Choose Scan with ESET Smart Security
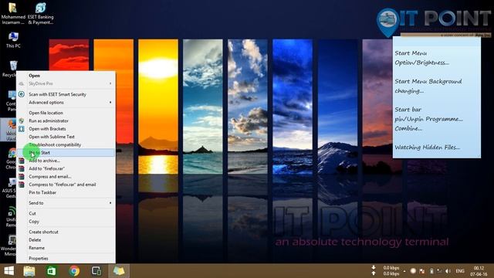This screenshot has height=278, width=494. [x=66, y=94]
